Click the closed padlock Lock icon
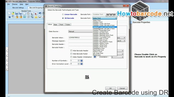This screenshot has height=97, width=174. click(x=17, y=17)
